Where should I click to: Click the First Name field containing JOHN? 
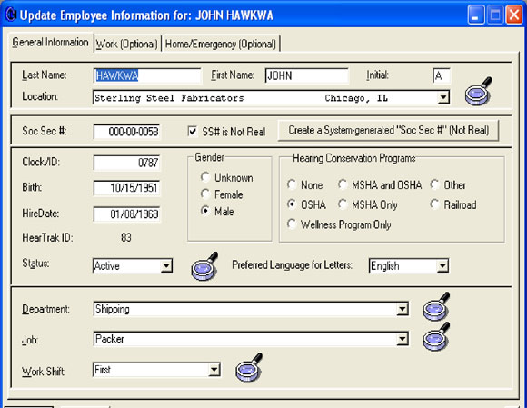(x=307, y=75)
